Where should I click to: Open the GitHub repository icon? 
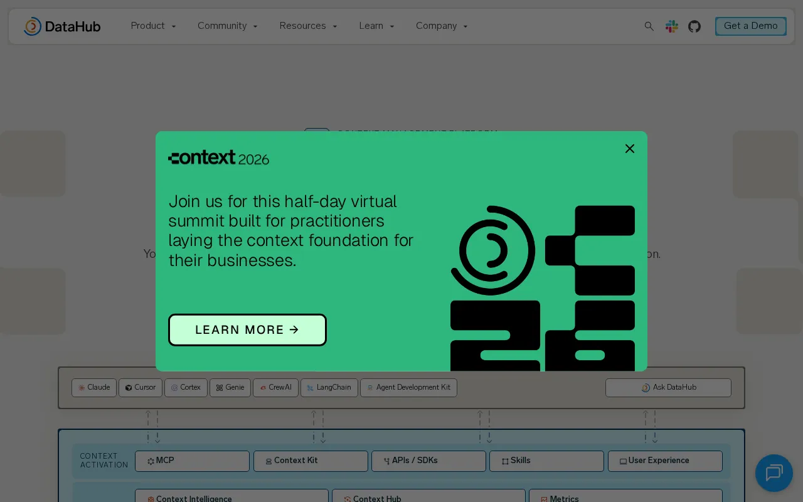pyautogui.click(x=694, y=26)
